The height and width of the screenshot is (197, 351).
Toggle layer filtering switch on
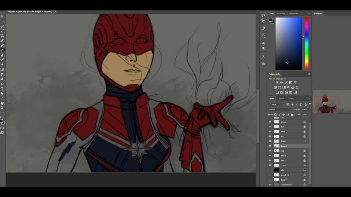tap(310, 105)
